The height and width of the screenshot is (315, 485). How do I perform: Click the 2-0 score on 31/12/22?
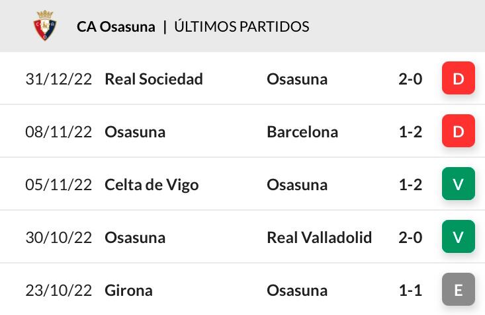coord(410,79)
